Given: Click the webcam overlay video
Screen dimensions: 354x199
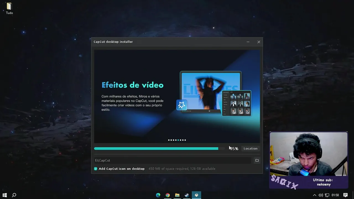Looking at the screenshot, I should pos(308,154).
